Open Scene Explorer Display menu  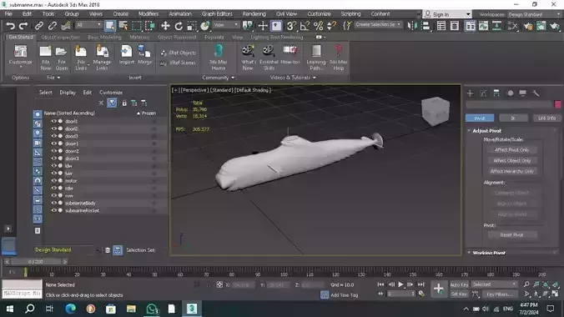click(68, 93)
